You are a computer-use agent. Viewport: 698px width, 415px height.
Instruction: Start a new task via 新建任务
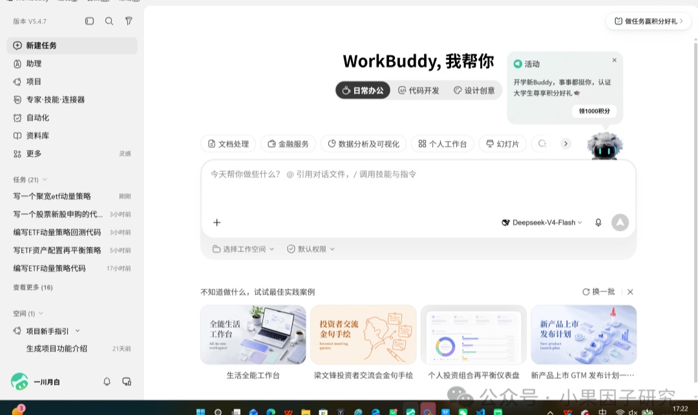[72, 45]
